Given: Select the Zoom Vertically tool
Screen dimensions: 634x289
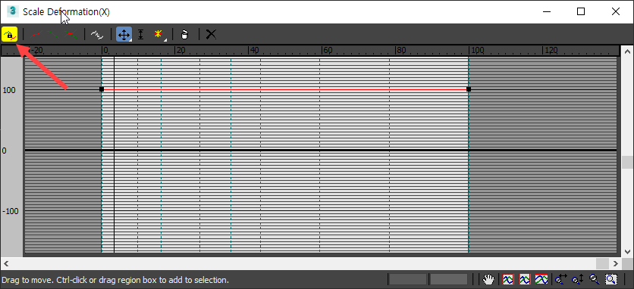Looking at the screenshot, I should point(578,279).
